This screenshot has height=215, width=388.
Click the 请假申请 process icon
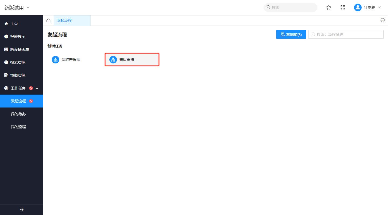[x=113, y=60]
